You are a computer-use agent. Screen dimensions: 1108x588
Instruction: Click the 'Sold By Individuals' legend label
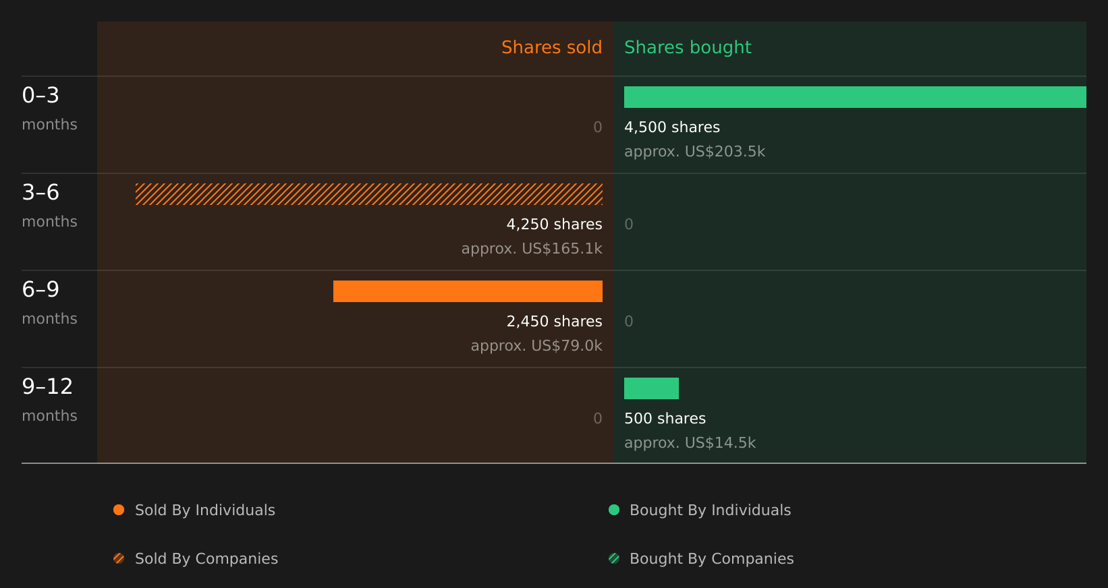[205, 510]
